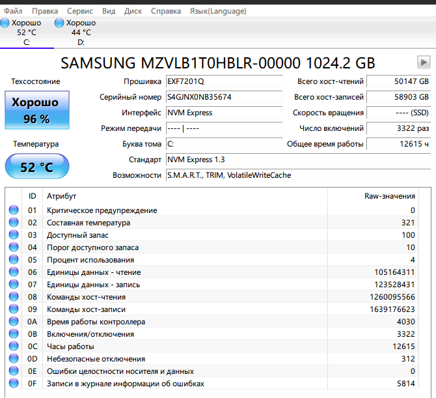Select the Часы работы attribute row text
This screenshot has height=398, width=436.
click(x=70, y=347)
